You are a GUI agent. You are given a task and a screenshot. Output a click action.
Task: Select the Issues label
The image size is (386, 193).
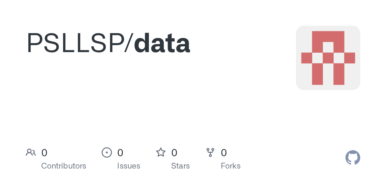[129, 166]
